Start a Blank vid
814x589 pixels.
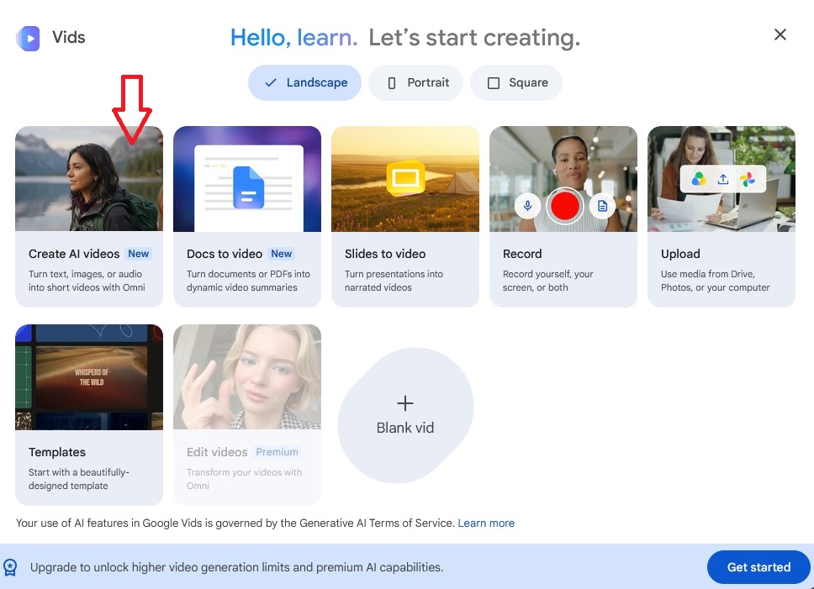pos(405,415)
